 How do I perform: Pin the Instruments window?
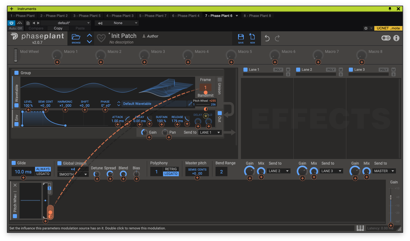[x=390, y=9]
